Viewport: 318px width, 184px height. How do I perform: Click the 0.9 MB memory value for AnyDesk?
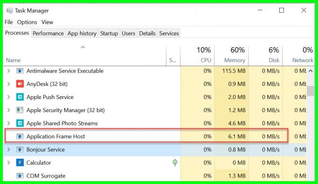(237, 84)
